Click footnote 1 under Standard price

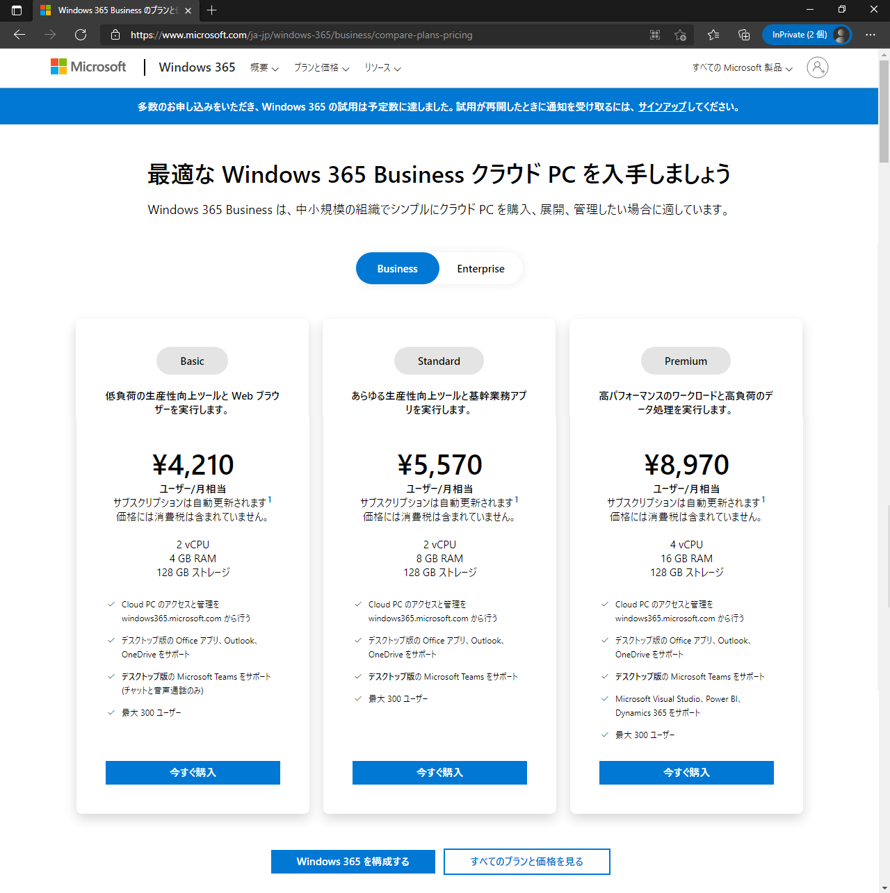tap(517, 500)
